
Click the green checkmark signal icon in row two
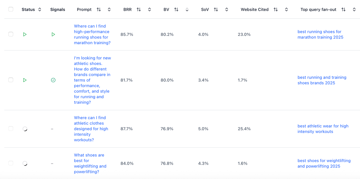click(x=53, y=80)
